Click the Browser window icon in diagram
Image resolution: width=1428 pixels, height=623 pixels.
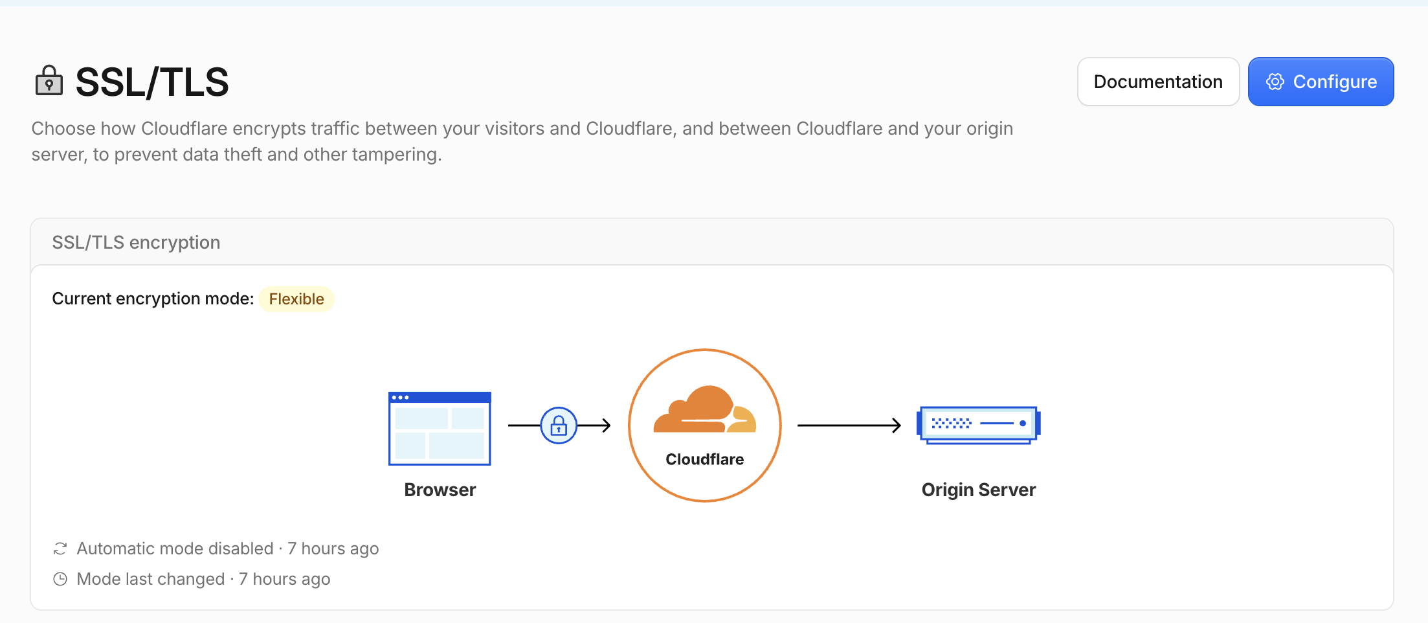tap(440, 428)
